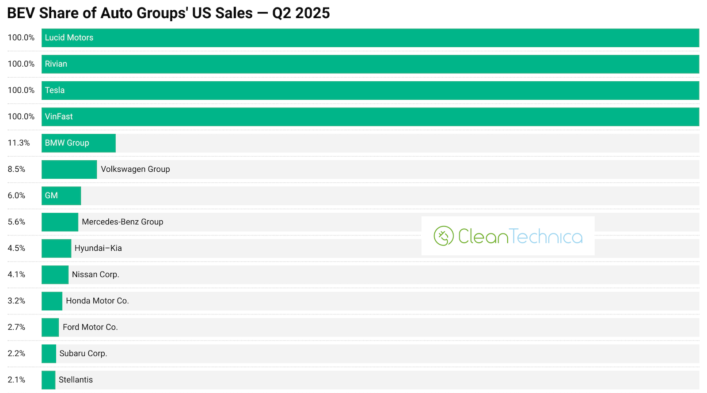Select the Subaru Corp. label
Screen dimensions: 707x393
click(83, 353)
